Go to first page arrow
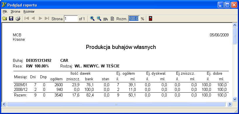 tap(27, 18)
